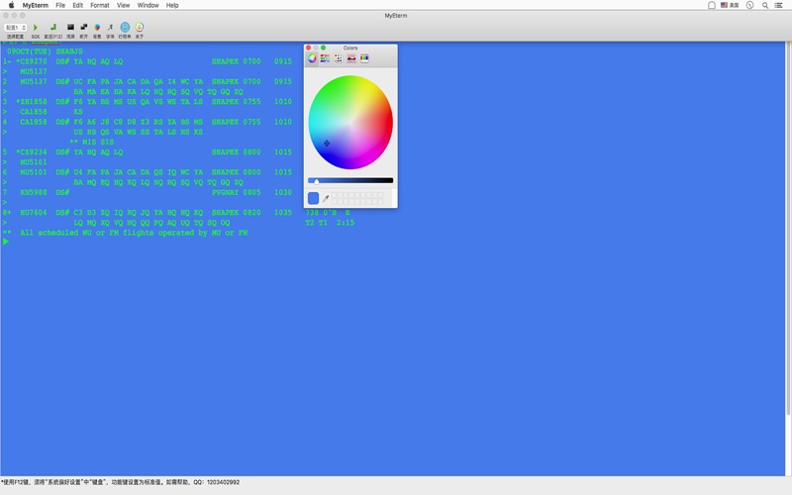Open the Window menu
Screen dimensions: 792x495
click(148, 5)
